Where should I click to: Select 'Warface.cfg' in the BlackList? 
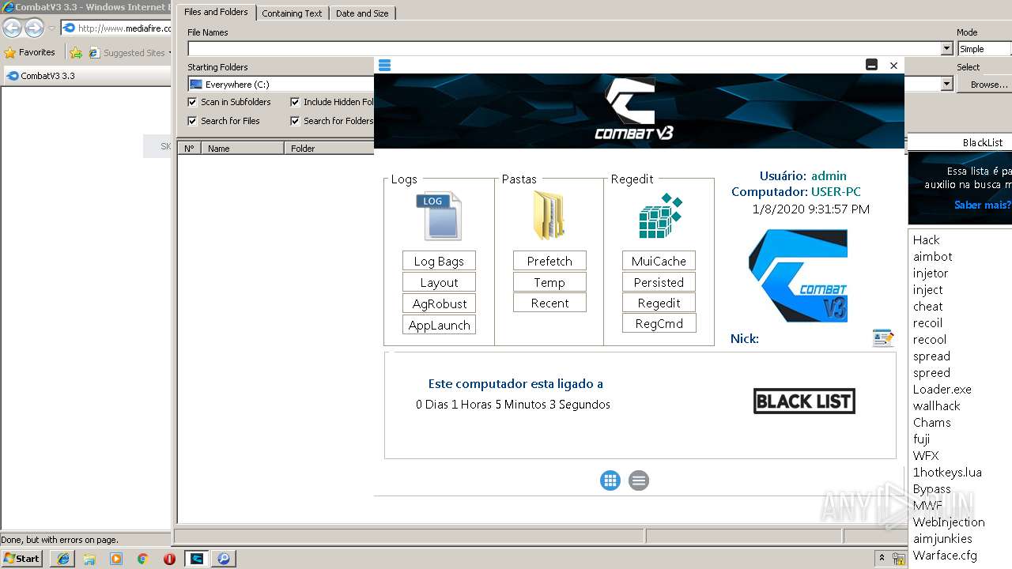[x=945, y=556]
